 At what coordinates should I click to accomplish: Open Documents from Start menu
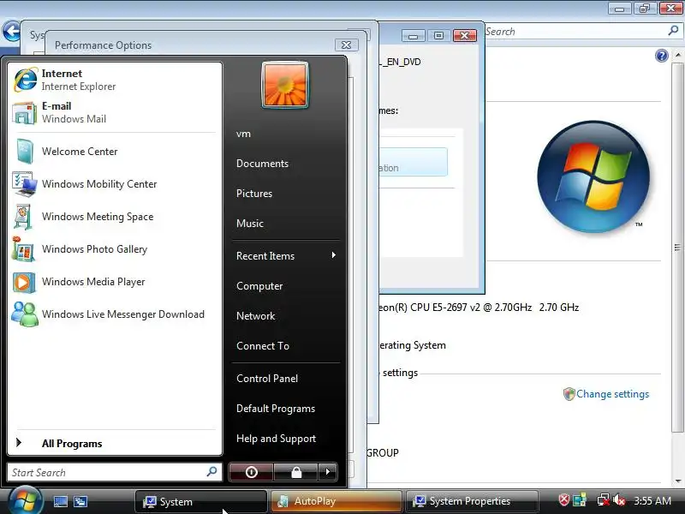click(x=262, y=164)
